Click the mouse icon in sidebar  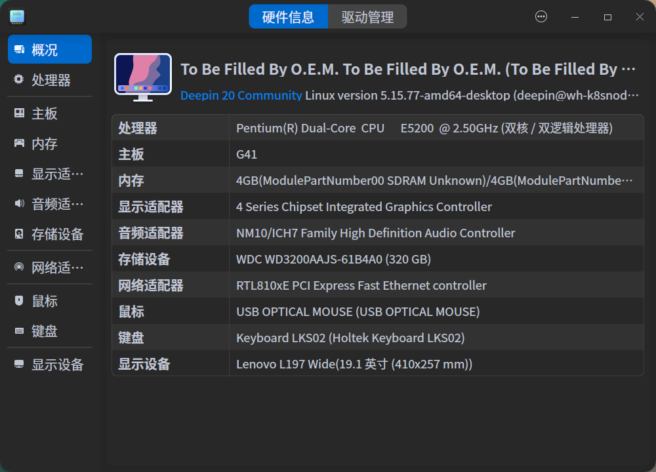pyautogui.click(x=19, y=301)
